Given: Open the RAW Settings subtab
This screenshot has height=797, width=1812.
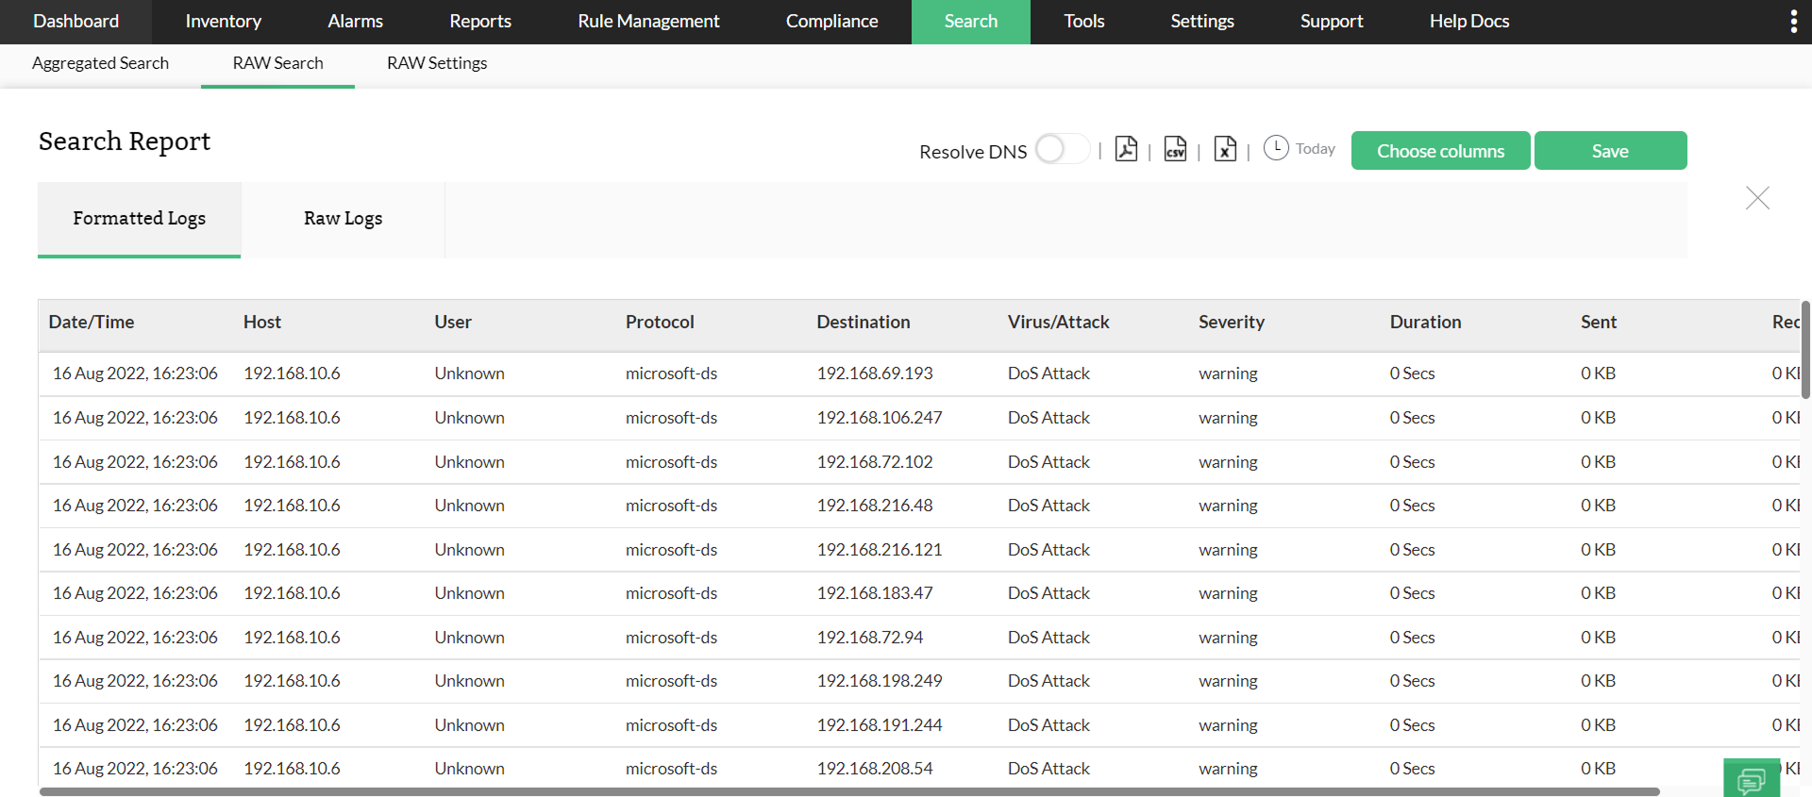Looking at the screenshot, I should [x=437, y=63].
